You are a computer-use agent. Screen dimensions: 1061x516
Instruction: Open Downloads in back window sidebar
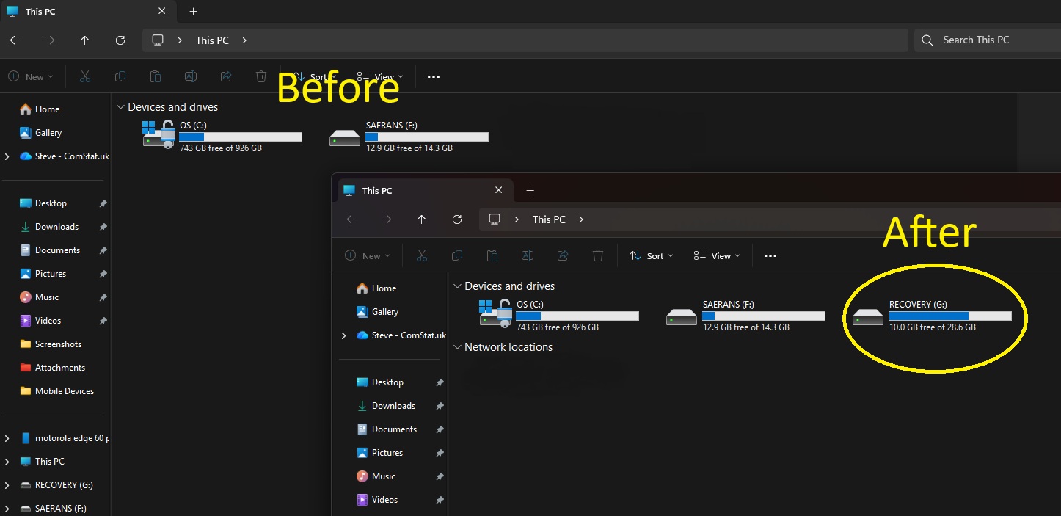pos(56,227)
